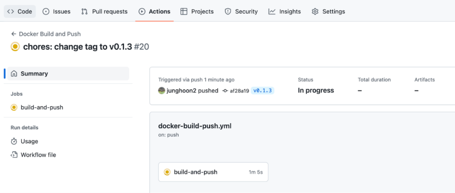
Task: Click the v0.1.3 tag badge
Action: click(263, 91)
